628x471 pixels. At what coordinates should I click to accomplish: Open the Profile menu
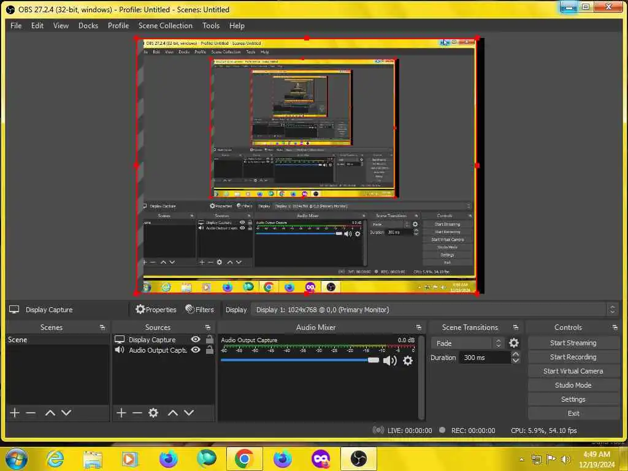tap(118, 26)
